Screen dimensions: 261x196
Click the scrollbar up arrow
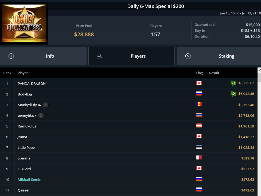[259, 70]
